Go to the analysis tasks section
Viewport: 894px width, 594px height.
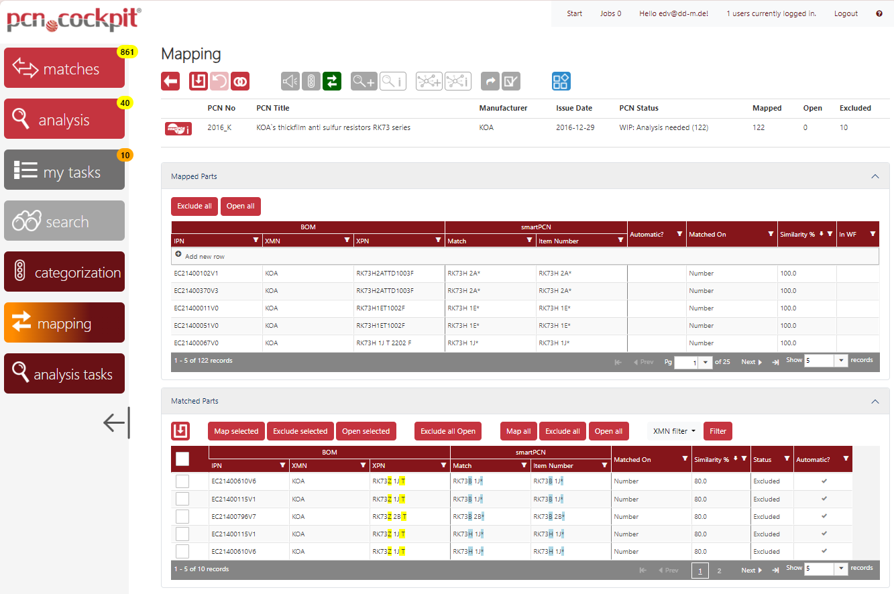tap(64, 374)
